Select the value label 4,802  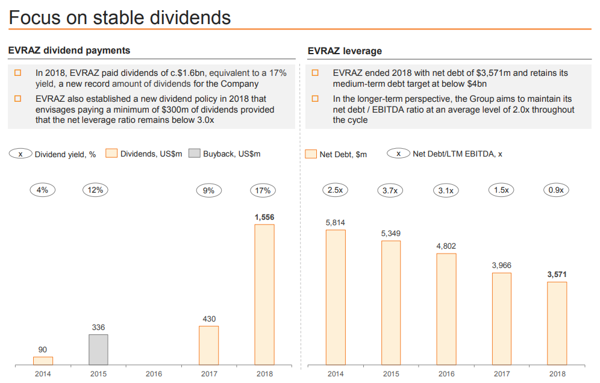pos(446,246)
